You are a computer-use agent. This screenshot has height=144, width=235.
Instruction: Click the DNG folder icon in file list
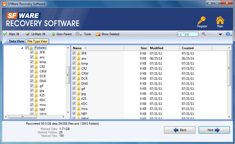click(79, 84)
